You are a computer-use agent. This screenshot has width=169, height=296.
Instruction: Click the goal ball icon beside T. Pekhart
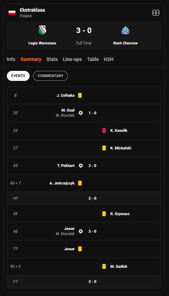81,166
